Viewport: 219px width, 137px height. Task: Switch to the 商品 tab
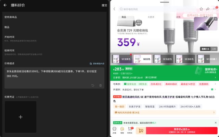coord(124,17)
